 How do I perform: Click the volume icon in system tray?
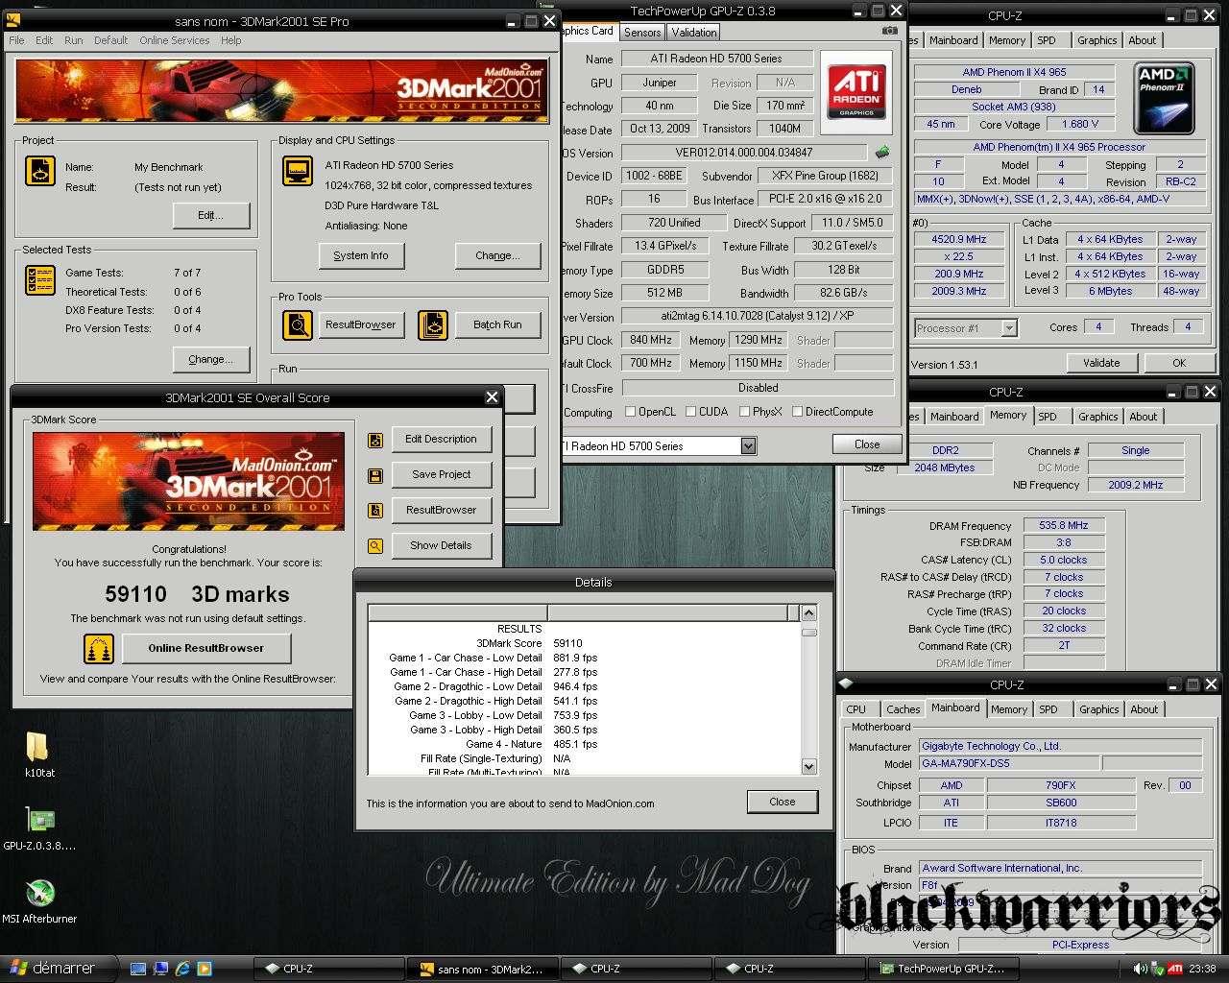(1140, 969)
